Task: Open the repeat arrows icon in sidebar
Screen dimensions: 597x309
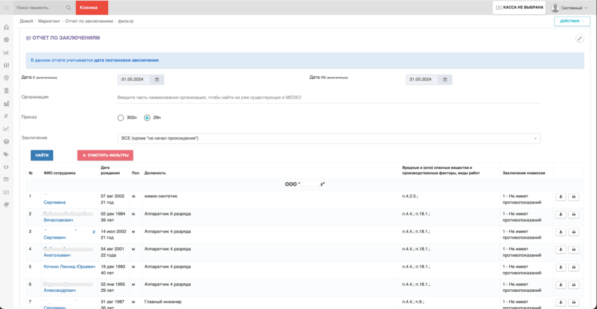Action: click(x=6, y=167)
